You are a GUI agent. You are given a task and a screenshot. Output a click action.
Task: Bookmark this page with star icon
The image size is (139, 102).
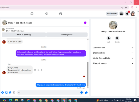126,7
